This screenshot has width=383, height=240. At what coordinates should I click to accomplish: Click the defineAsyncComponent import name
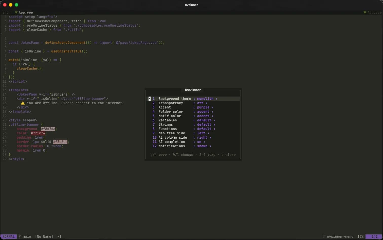47,21
